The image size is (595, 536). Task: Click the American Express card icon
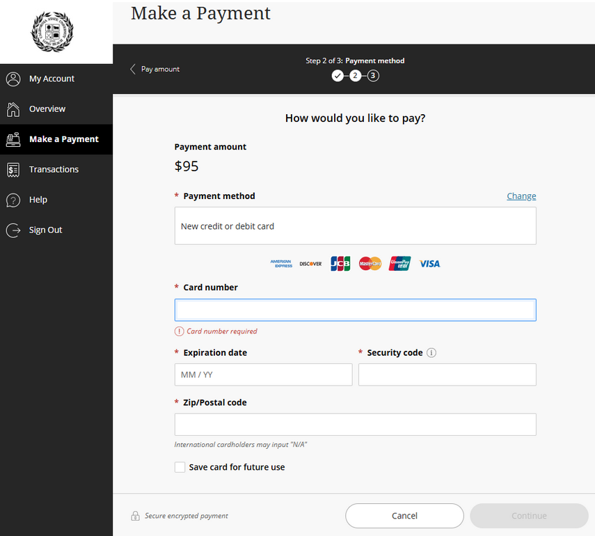click(281, 263)
